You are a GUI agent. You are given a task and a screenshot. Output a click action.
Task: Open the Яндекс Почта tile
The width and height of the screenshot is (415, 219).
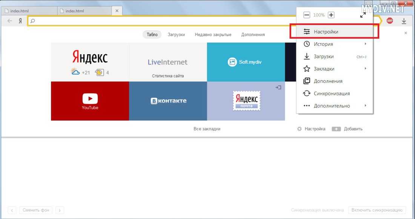tap(246, 101)
